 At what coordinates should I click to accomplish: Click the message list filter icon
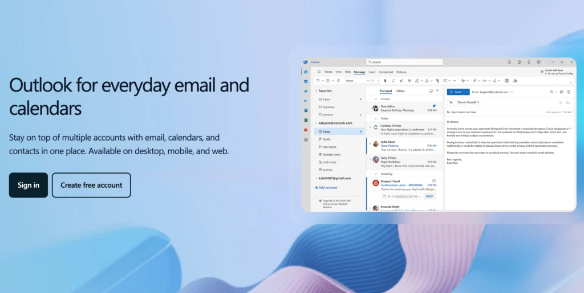(437, 90)
